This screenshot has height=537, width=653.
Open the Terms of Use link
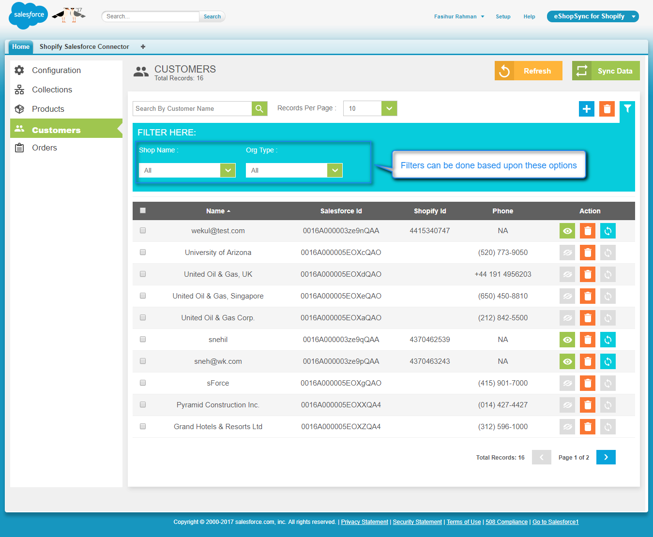pos(464,522)
